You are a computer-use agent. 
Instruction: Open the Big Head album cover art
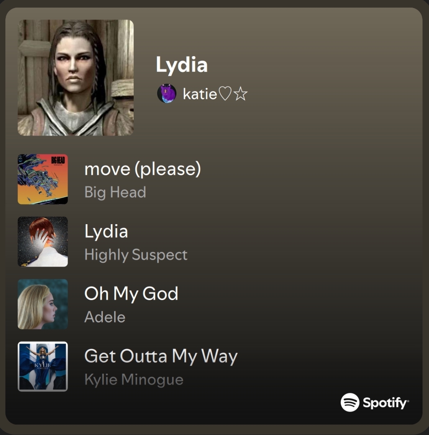(x=43, y=179)
